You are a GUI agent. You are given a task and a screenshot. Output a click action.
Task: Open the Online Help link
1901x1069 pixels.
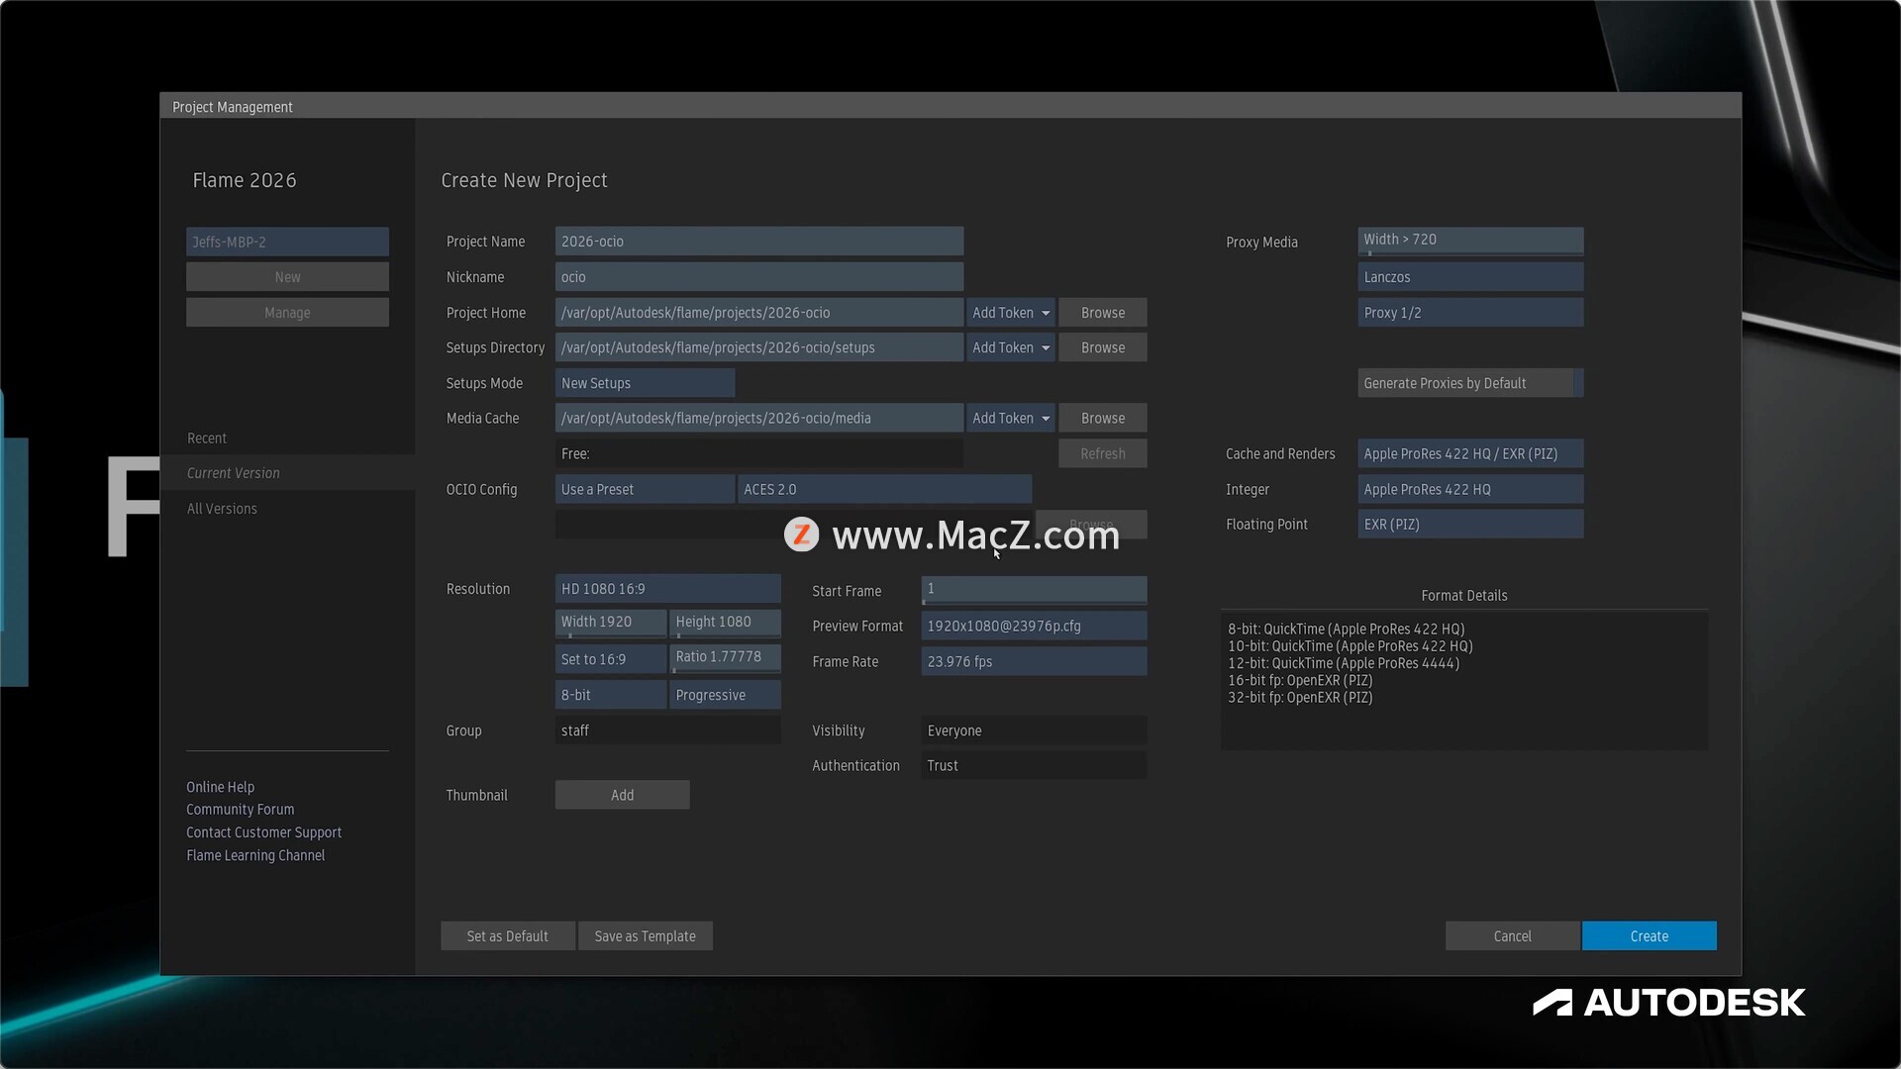click(x=221, y=787)
